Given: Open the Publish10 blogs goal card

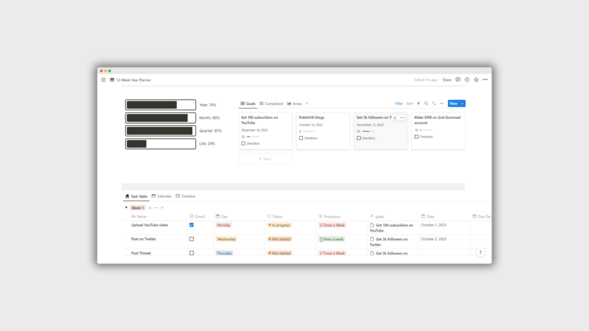Looking at the screenshot, I should coord(323,131).
